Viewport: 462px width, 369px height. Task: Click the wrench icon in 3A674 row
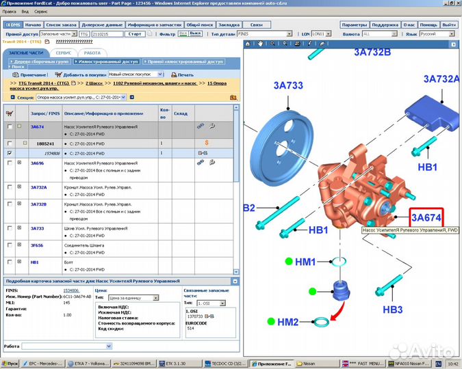(211, 126)
